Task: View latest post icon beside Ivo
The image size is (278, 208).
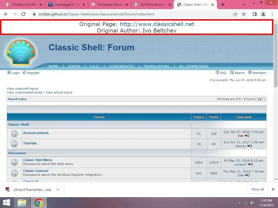Action: tap(247, 136)
